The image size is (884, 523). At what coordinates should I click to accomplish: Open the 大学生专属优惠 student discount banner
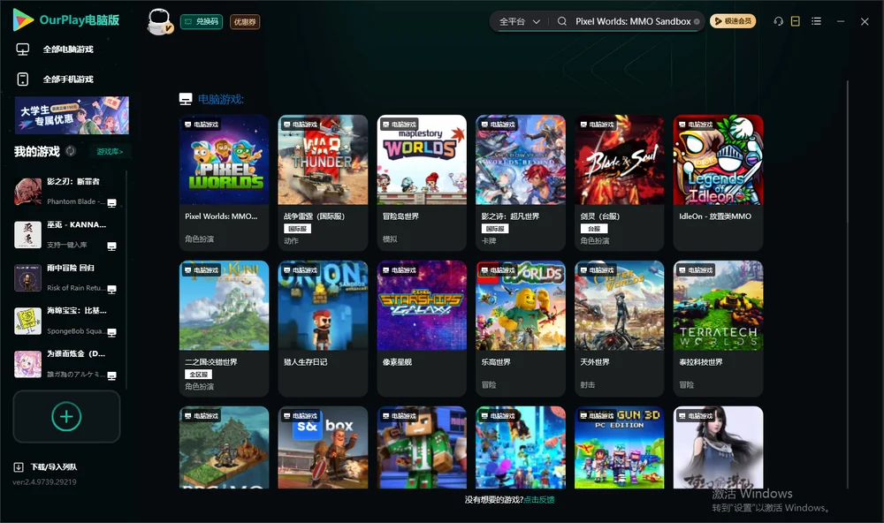(x=72, y=116)
